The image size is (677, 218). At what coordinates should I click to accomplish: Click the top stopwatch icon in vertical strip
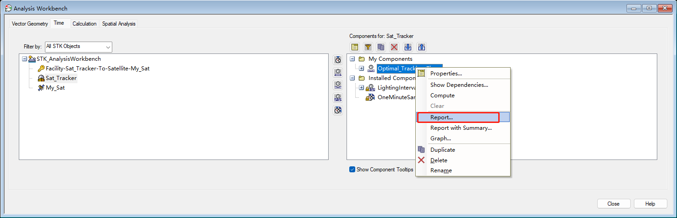[x=338, y=60]
